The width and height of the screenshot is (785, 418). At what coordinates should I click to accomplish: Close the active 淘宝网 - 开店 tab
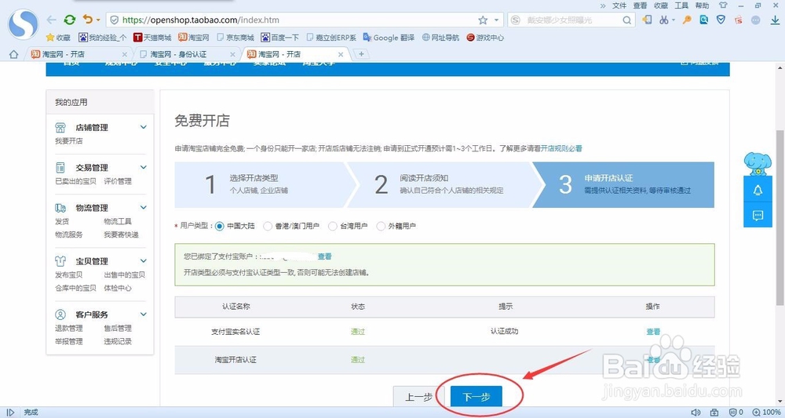[341, 54]
